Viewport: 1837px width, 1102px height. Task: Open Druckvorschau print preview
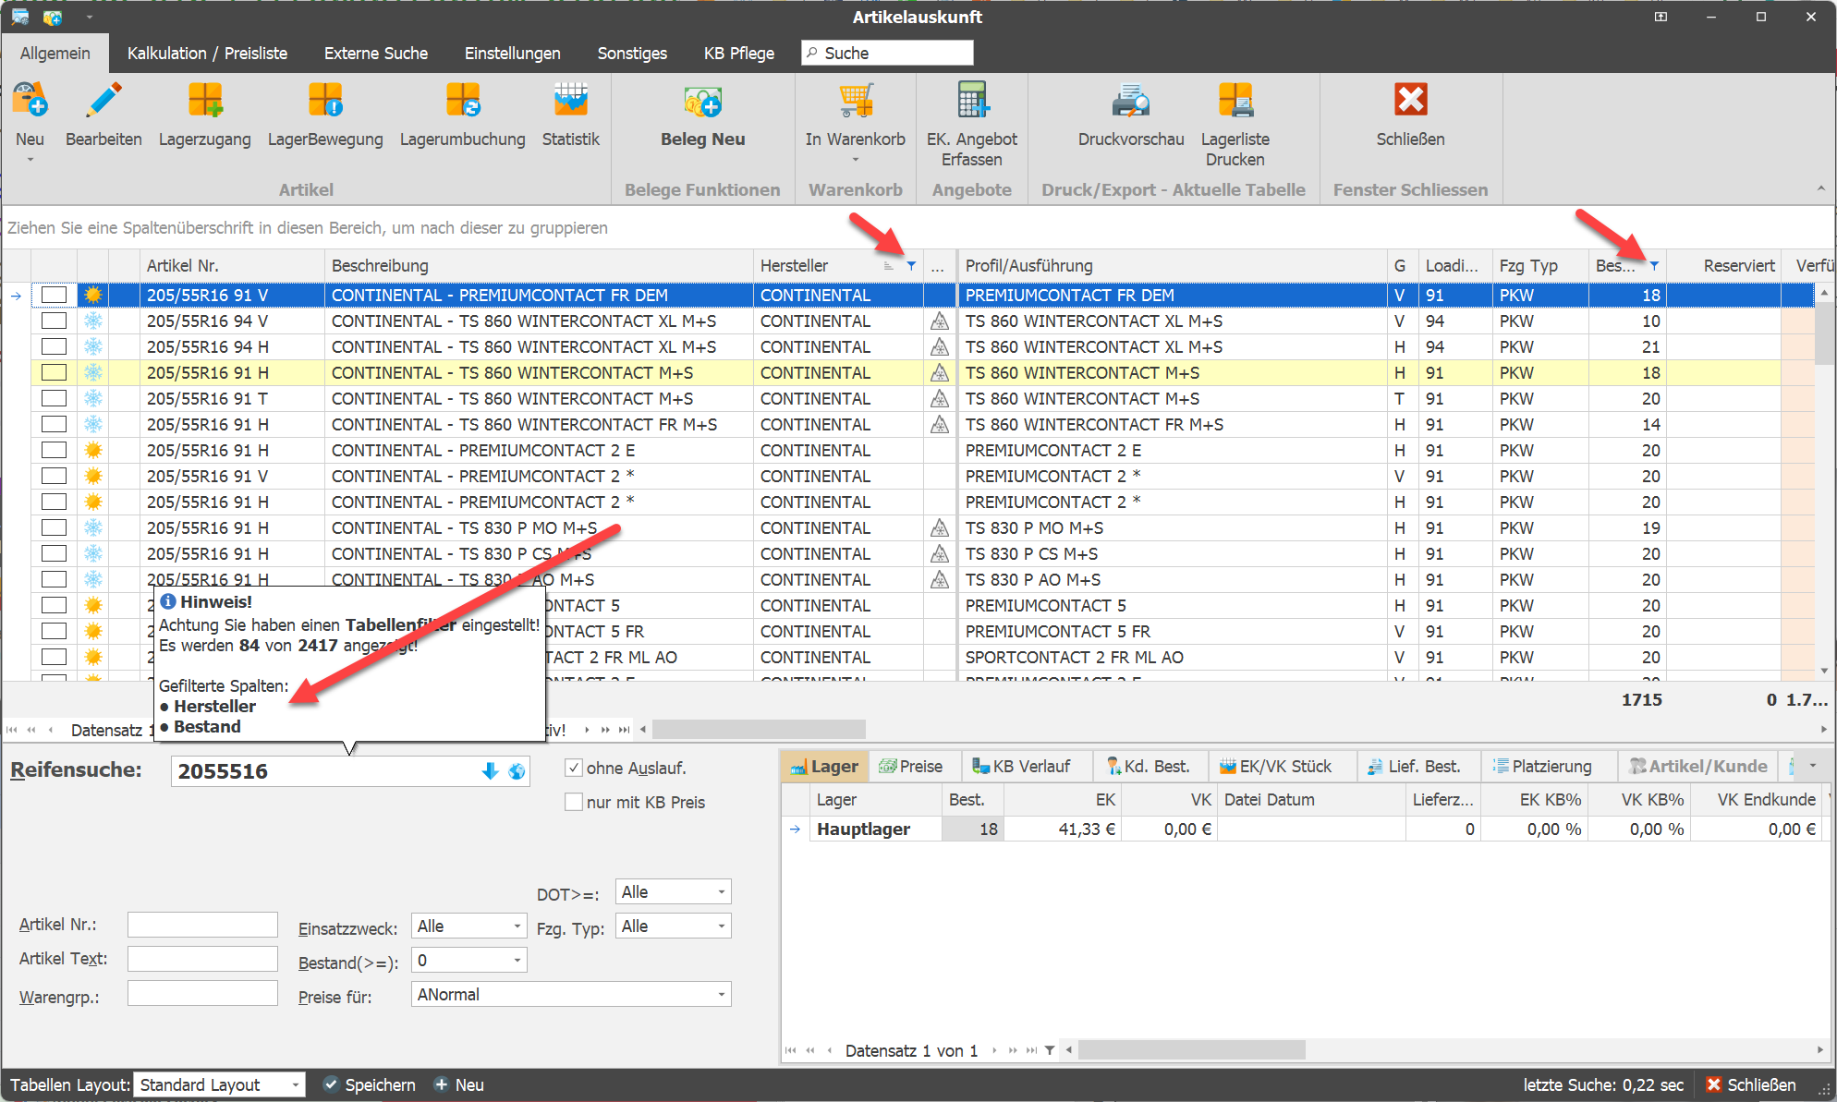(1131, 101)
